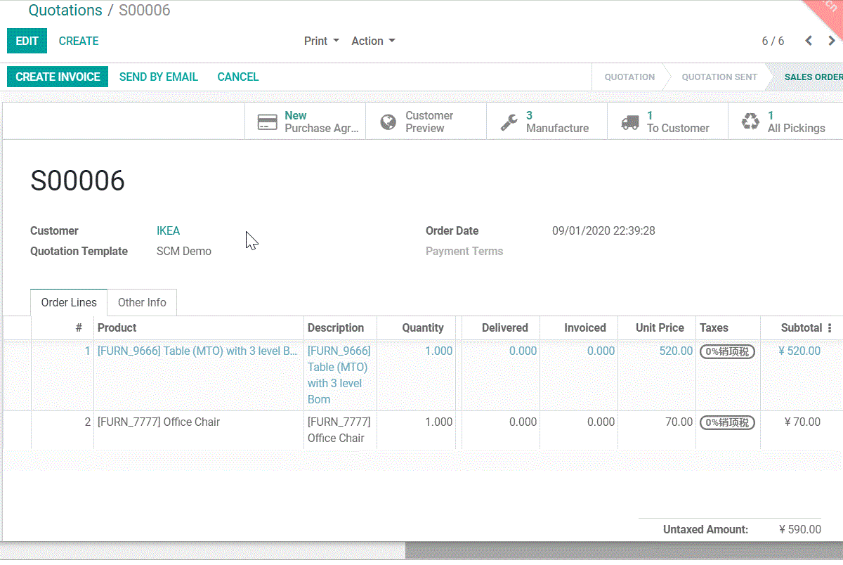Sort by the Unit Price column header
The height and width of the screenshot is (565, 843).
pos(657,327)
